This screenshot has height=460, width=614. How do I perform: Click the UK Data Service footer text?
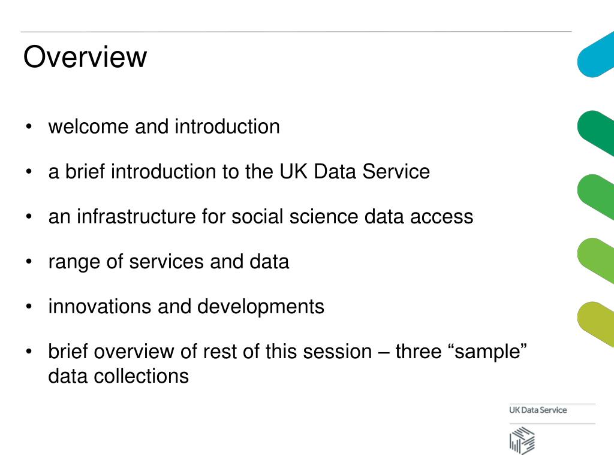[x=538, y=410]
